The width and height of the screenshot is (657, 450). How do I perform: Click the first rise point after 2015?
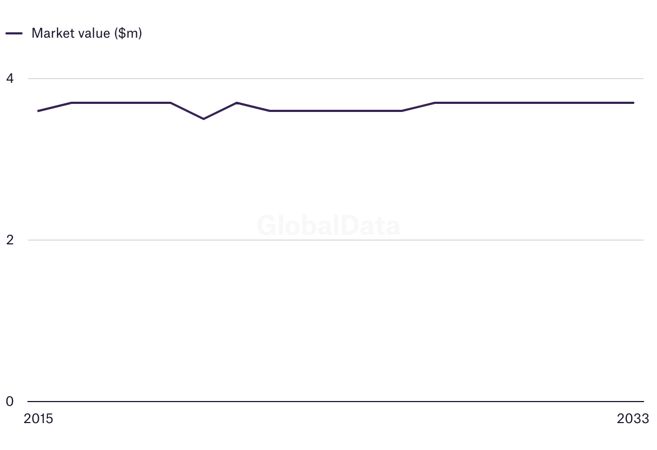71,102
